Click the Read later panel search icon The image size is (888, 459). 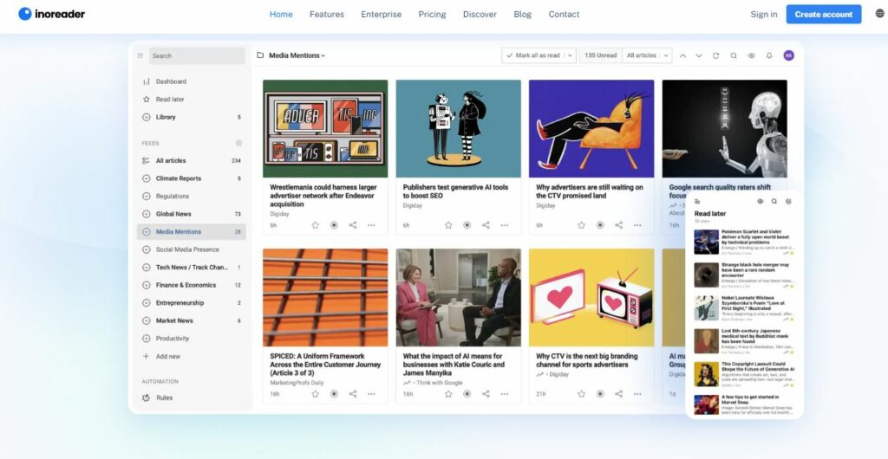(774, 201)
